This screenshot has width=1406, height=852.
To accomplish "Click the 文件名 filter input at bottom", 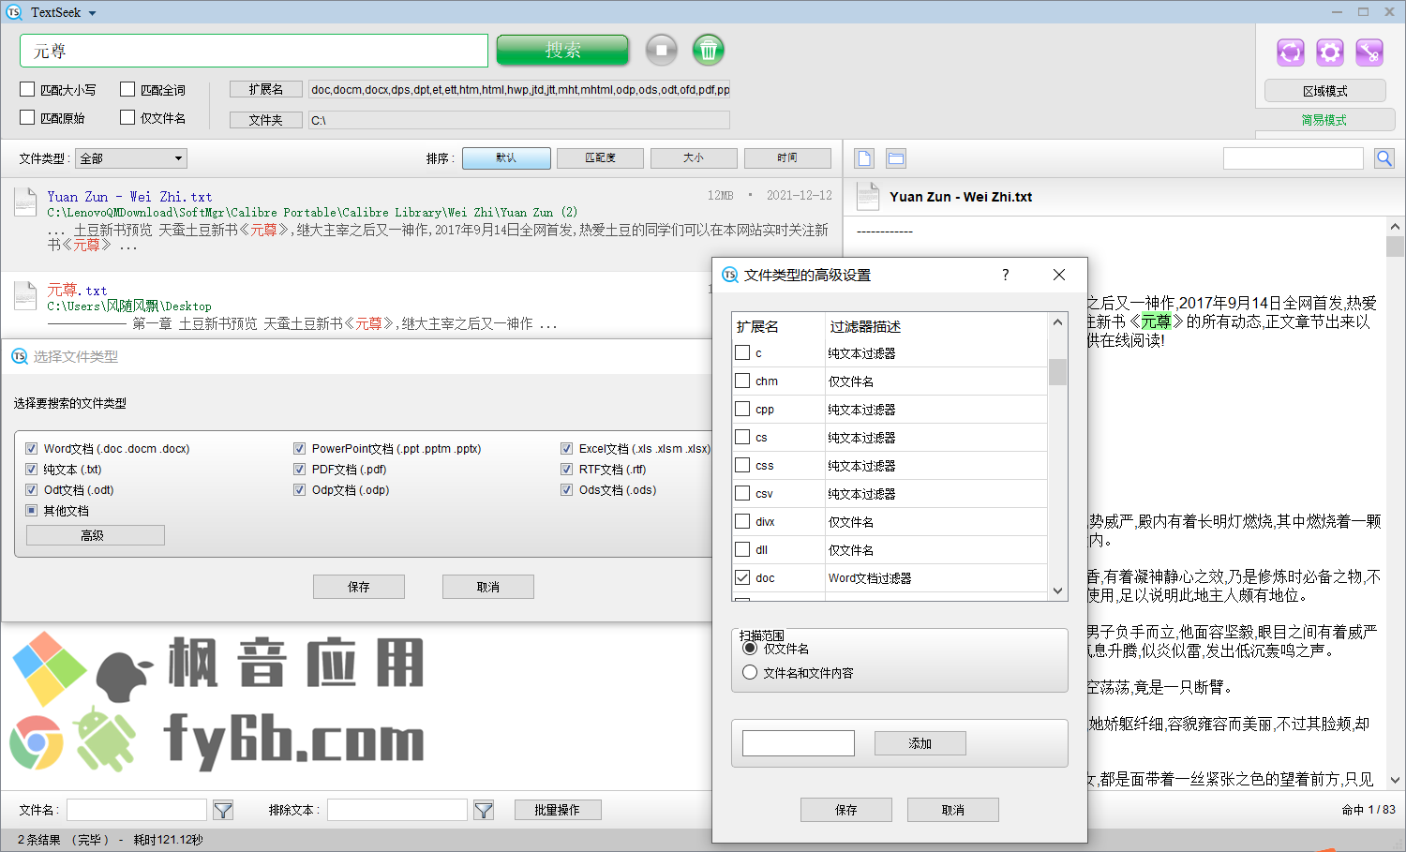I will point(137,810).
